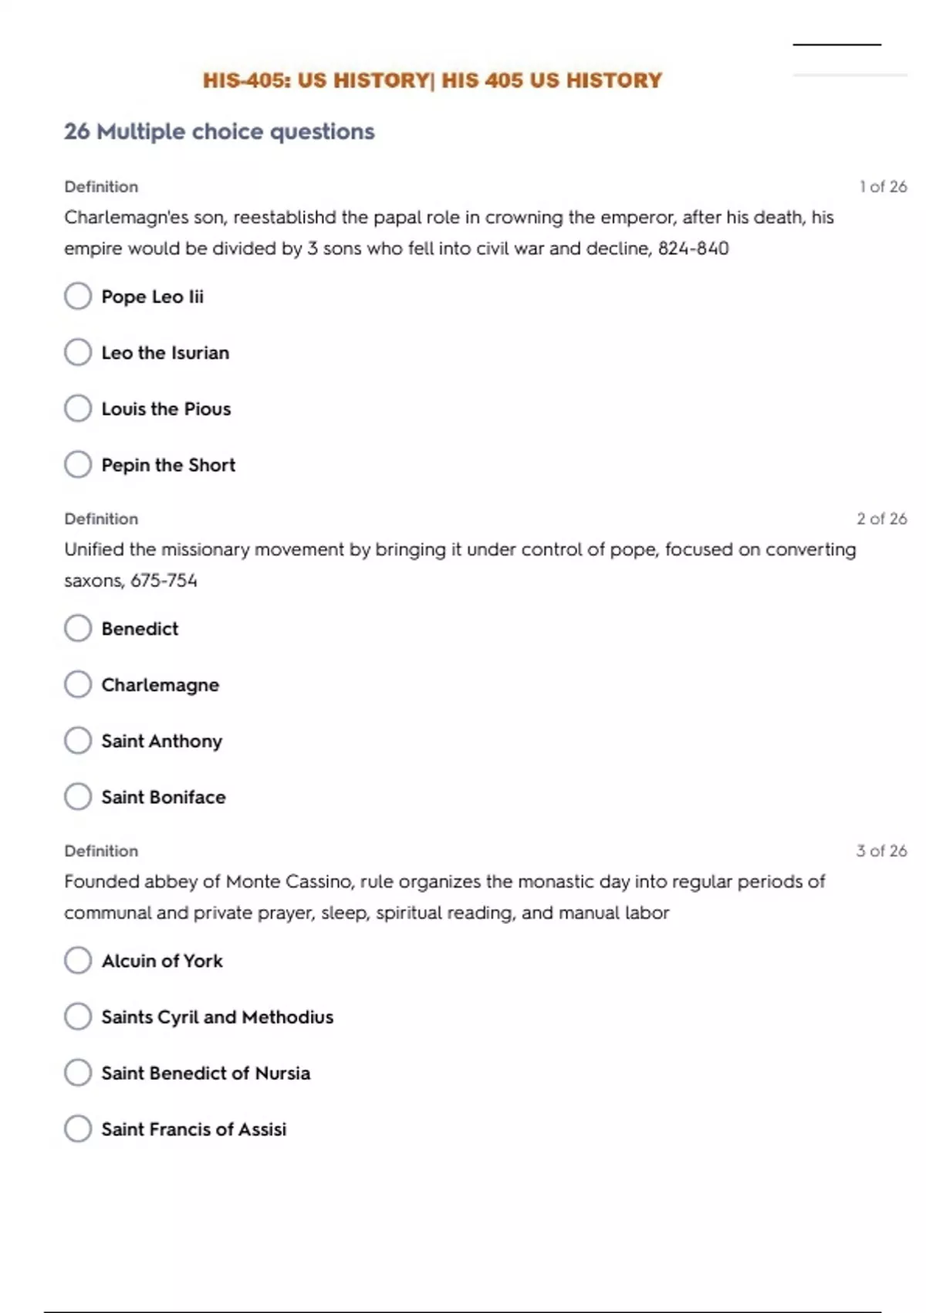Screen dimensions: 926x1313
Task: Choose Leo the Isurian option
Action: tap(78, 352)
